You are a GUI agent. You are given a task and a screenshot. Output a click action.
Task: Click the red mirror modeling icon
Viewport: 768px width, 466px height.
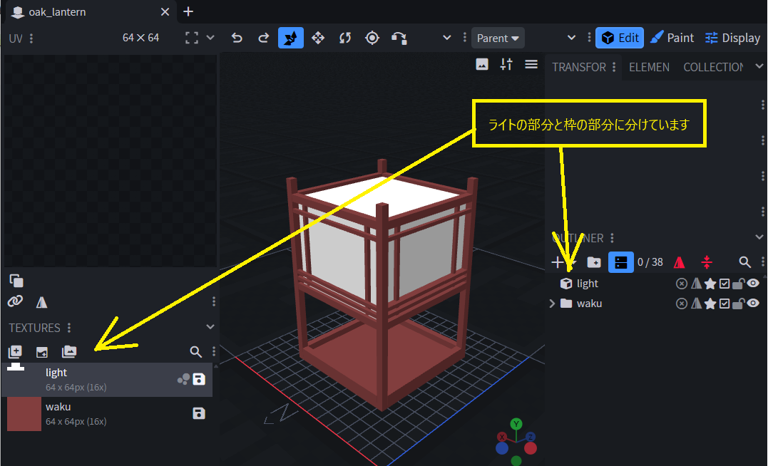pyautogui.click(x=679, y=262)
